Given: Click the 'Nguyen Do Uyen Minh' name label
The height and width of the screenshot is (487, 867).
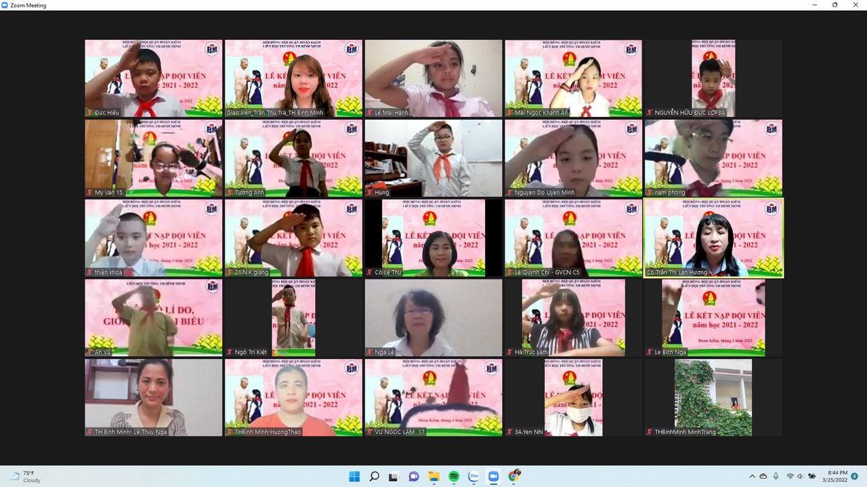Looking at the screenshot, I should pyautogui.click(x=544, y=192).
